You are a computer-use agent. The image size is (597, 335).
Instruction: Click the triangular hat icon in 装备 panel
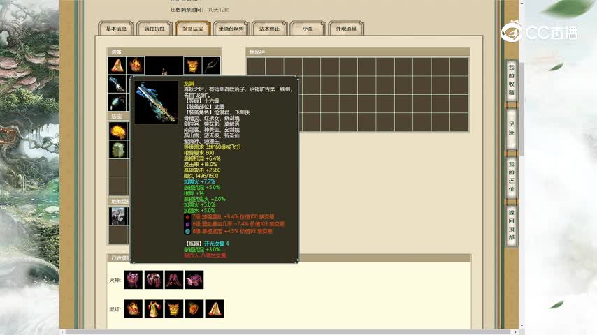click(117, 66)
